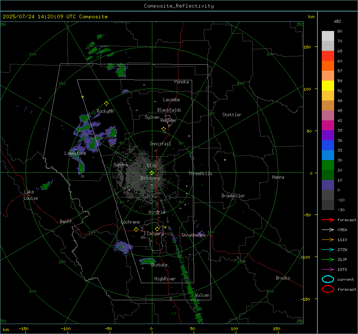The height and width of the screenshot is (334, 358).
Task: Click the ThreeHills city label
Action: point(200,174)
